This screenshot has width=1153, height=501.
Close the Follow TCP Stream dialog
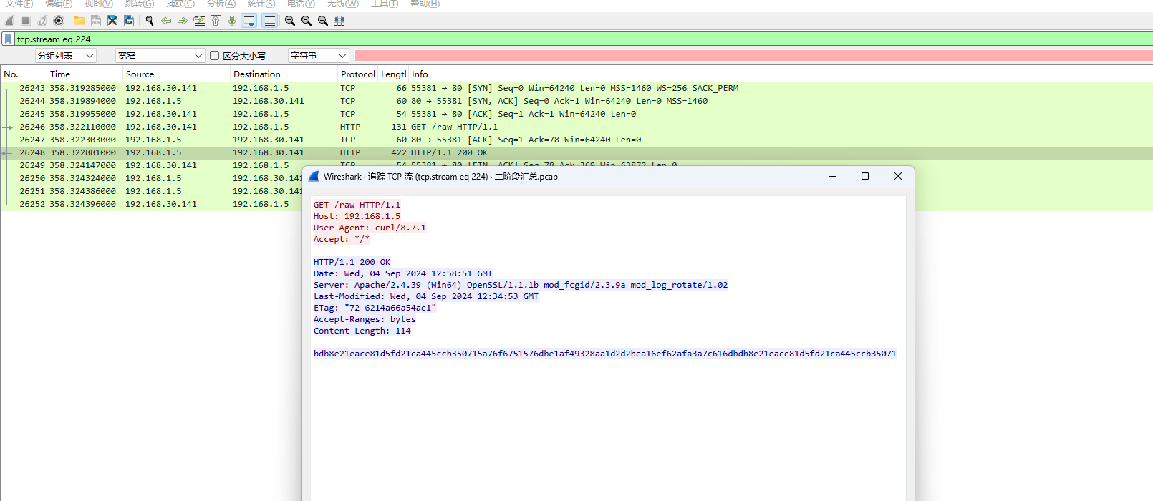[898, 176]
